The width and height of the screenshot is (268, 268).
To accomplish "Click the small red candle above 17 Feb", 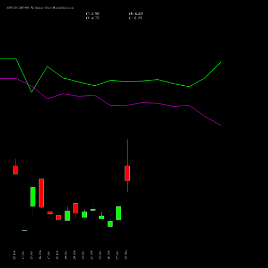I will point(50,213).
